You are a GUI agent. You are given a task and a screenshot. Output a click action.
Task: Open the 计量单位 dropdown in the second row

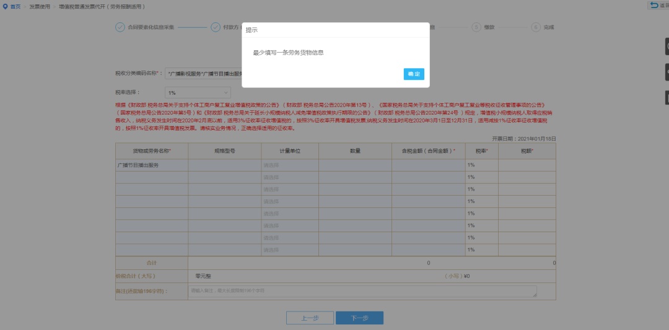point(290,177)
